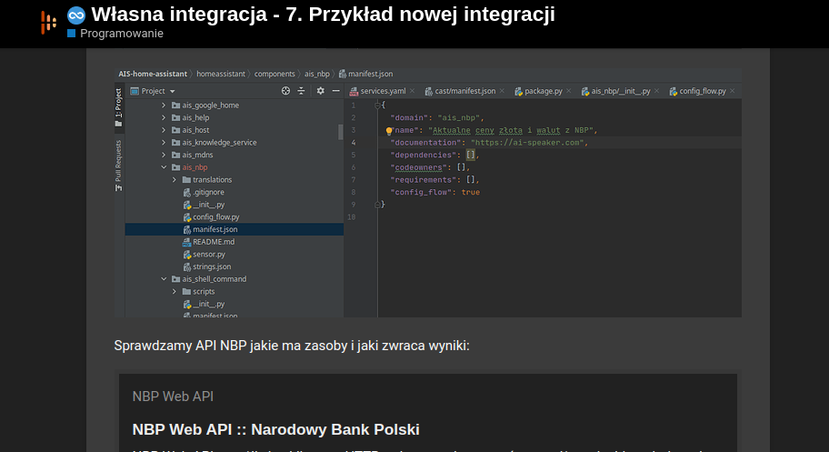
Task: Click components breadcrumb
Action: (x=275, y=74)
